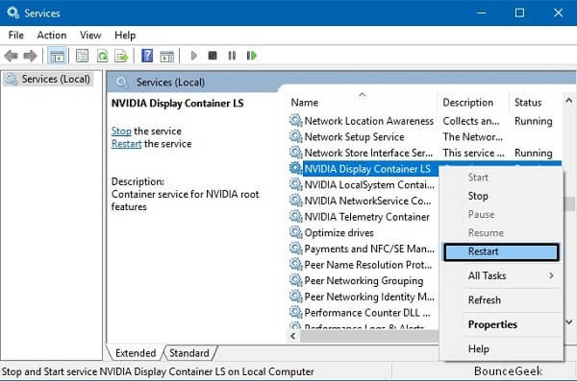The height and width of the screenshot is (381, 577).
Task: Sort by the Status column header
Action: 536,102
